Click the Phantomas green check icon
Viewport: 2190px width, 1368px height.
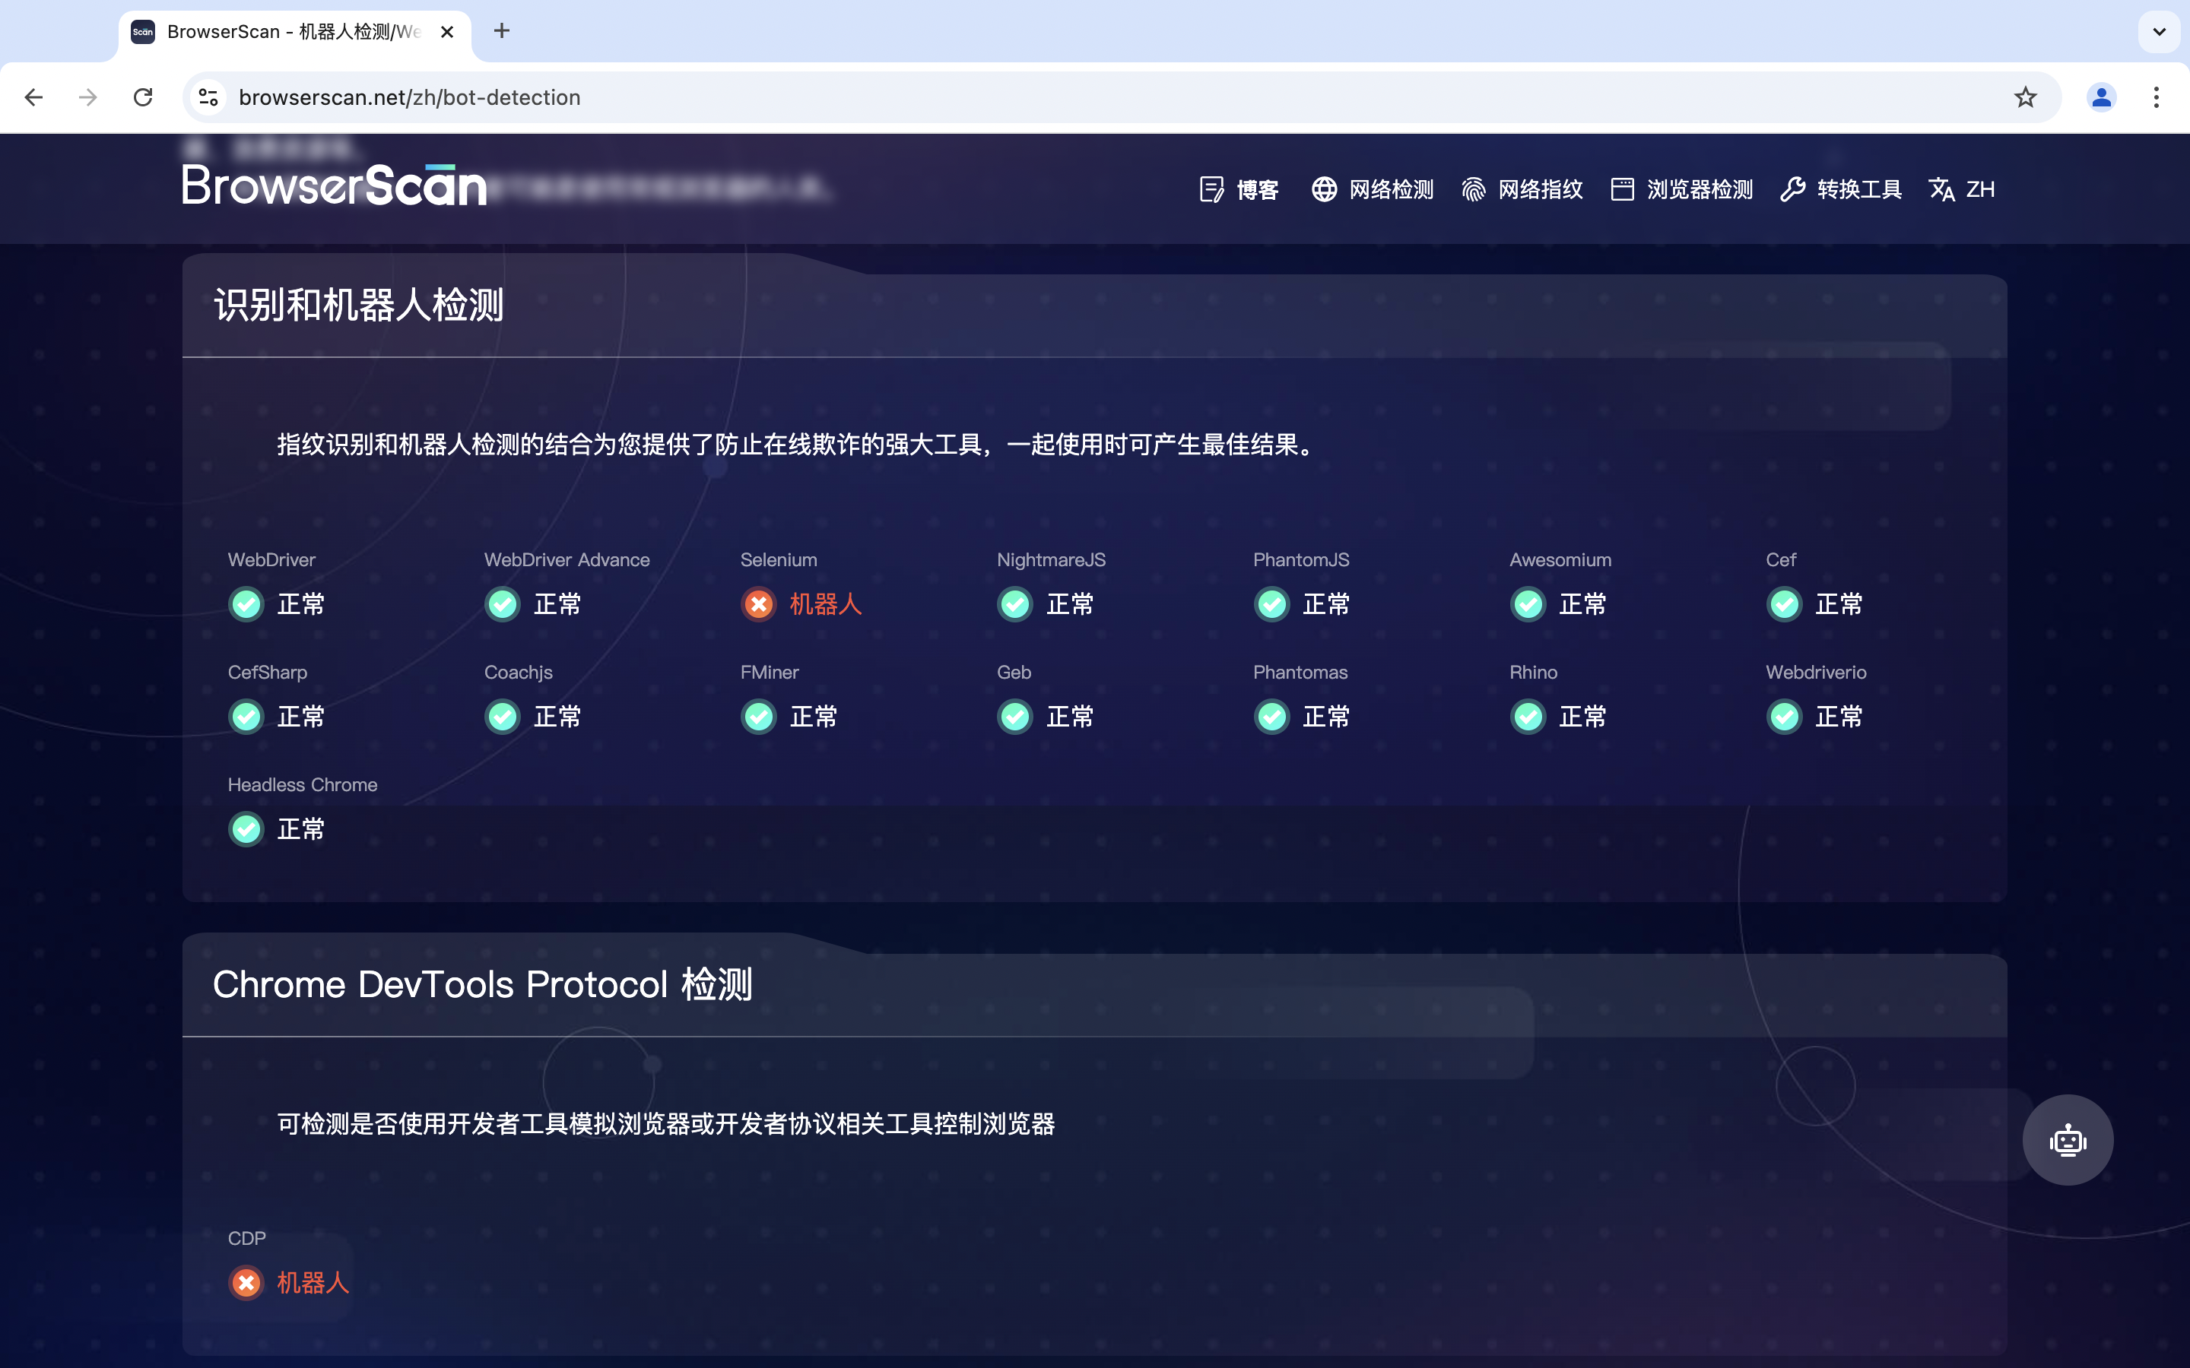1271,717
